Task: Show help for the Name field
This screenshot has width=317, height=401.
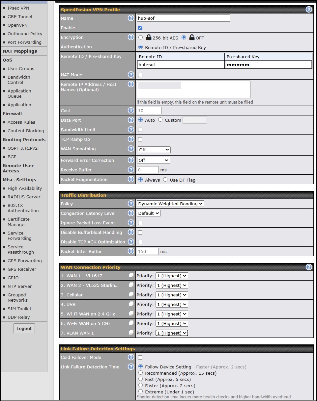Action: 131,18
